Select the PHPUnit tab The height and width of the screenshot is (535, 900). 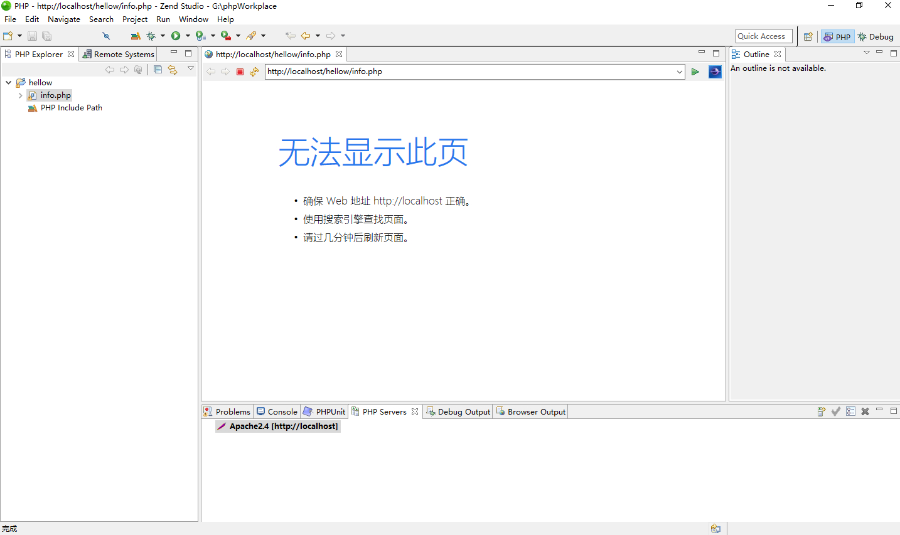(324, 412)
